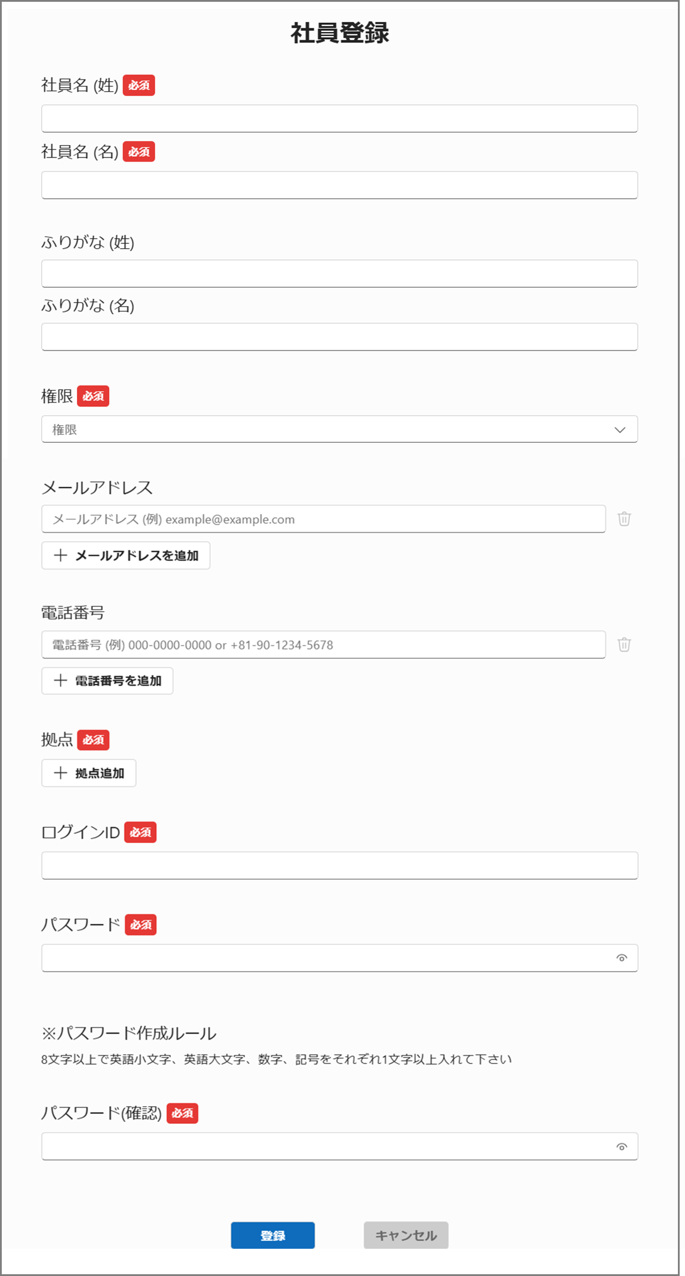Click the chevron arrow of 権限 selector
685x1276 pixels.
[x=619, y=429]
